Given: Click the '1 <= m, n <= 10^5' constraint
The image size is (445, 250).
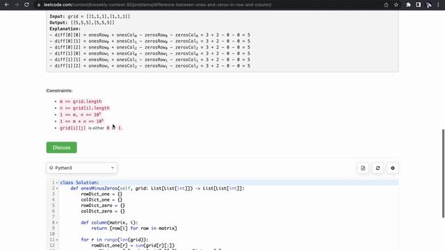Looking at the screenshot, I should click(81, 115).
